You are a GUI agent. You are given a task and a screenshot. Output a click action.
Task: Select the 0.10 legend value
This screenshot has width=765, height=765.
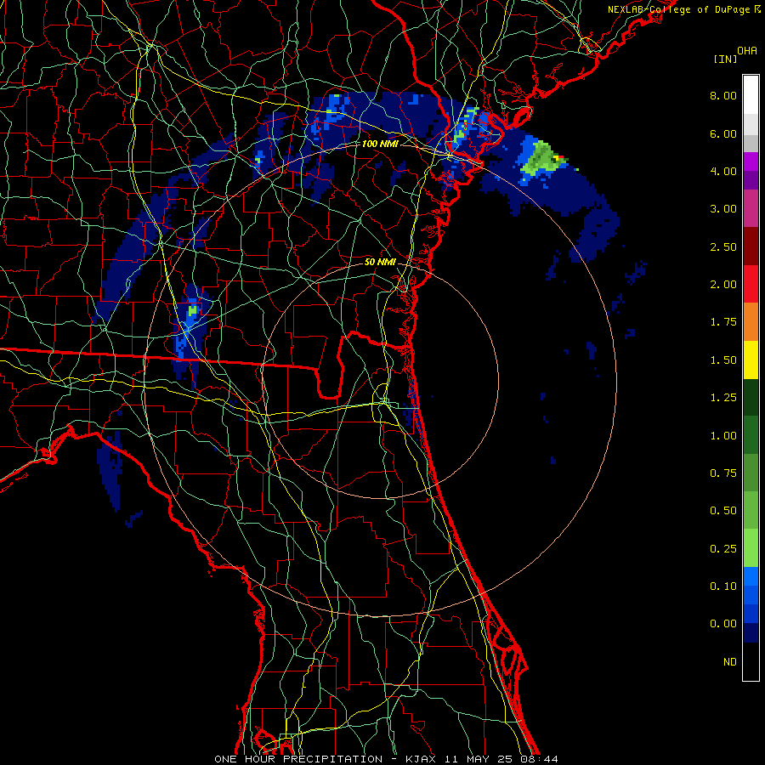pos(723,586)
